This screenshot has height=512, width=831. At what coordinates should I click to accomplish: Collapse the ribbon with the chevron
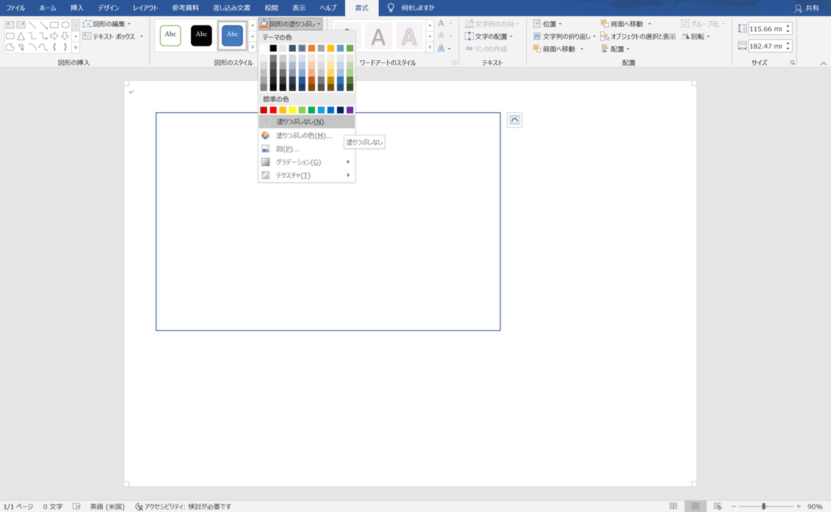point(823,62)
